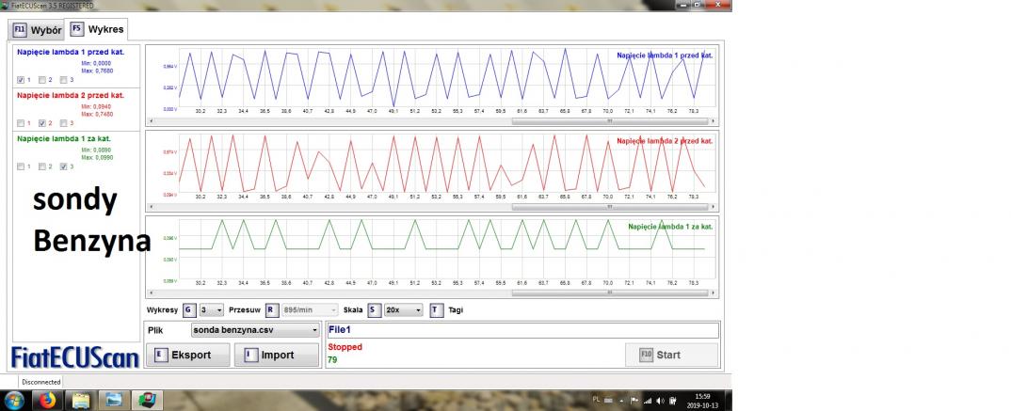Click the File1 text field

521,330
